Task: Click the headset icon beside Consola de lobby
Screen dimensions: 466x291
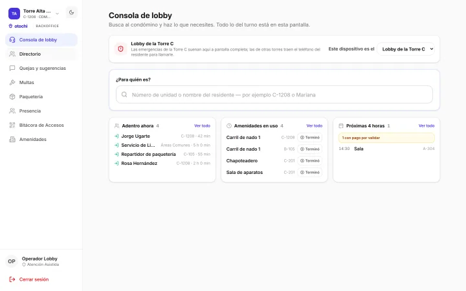Action: click(12, 40)
